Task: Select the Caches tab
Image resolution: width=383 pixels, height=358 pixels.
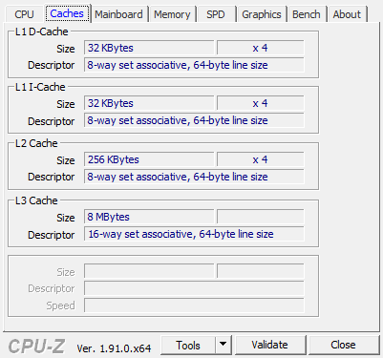Action: (x=67, y=13)
